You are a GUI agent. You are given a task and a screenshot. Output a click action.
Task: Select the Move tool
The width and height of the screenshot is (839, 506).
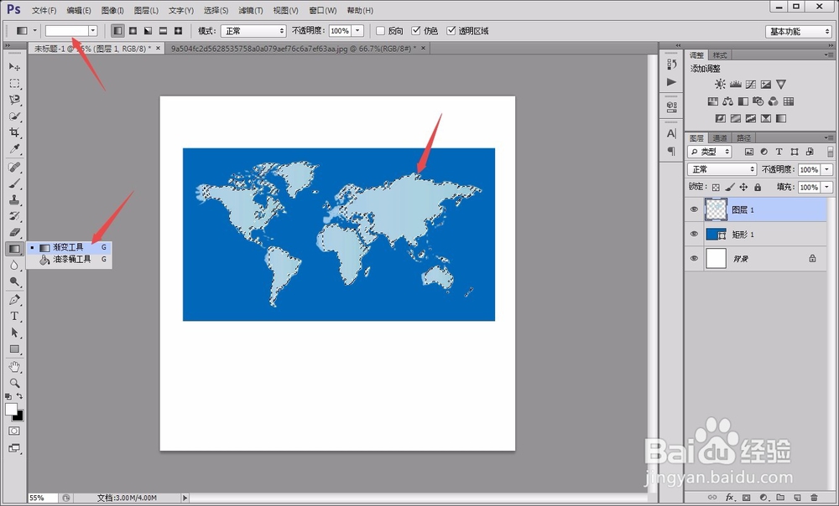click(x=14, y=67)
